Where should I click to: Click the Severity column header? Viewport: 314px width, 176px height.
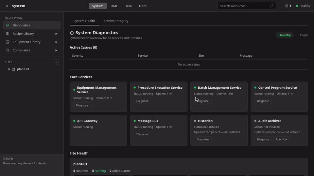[x=78, y=56]
